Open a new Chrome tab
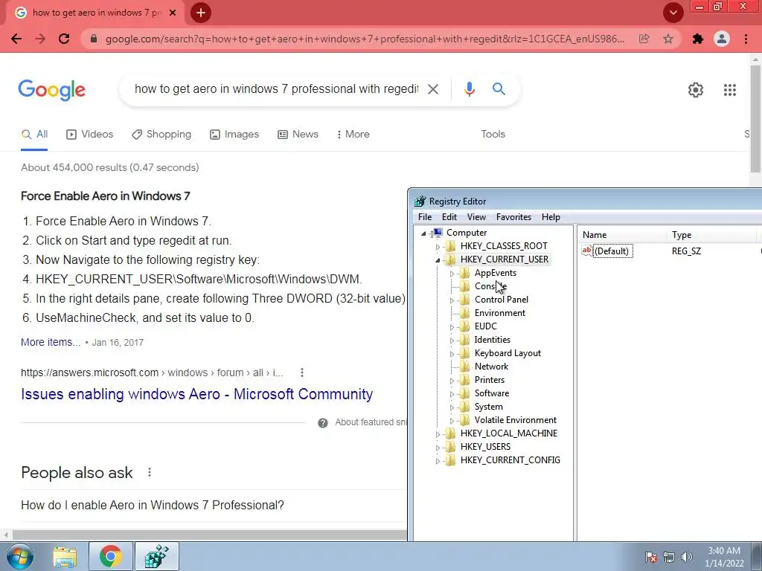 (201, 13)
